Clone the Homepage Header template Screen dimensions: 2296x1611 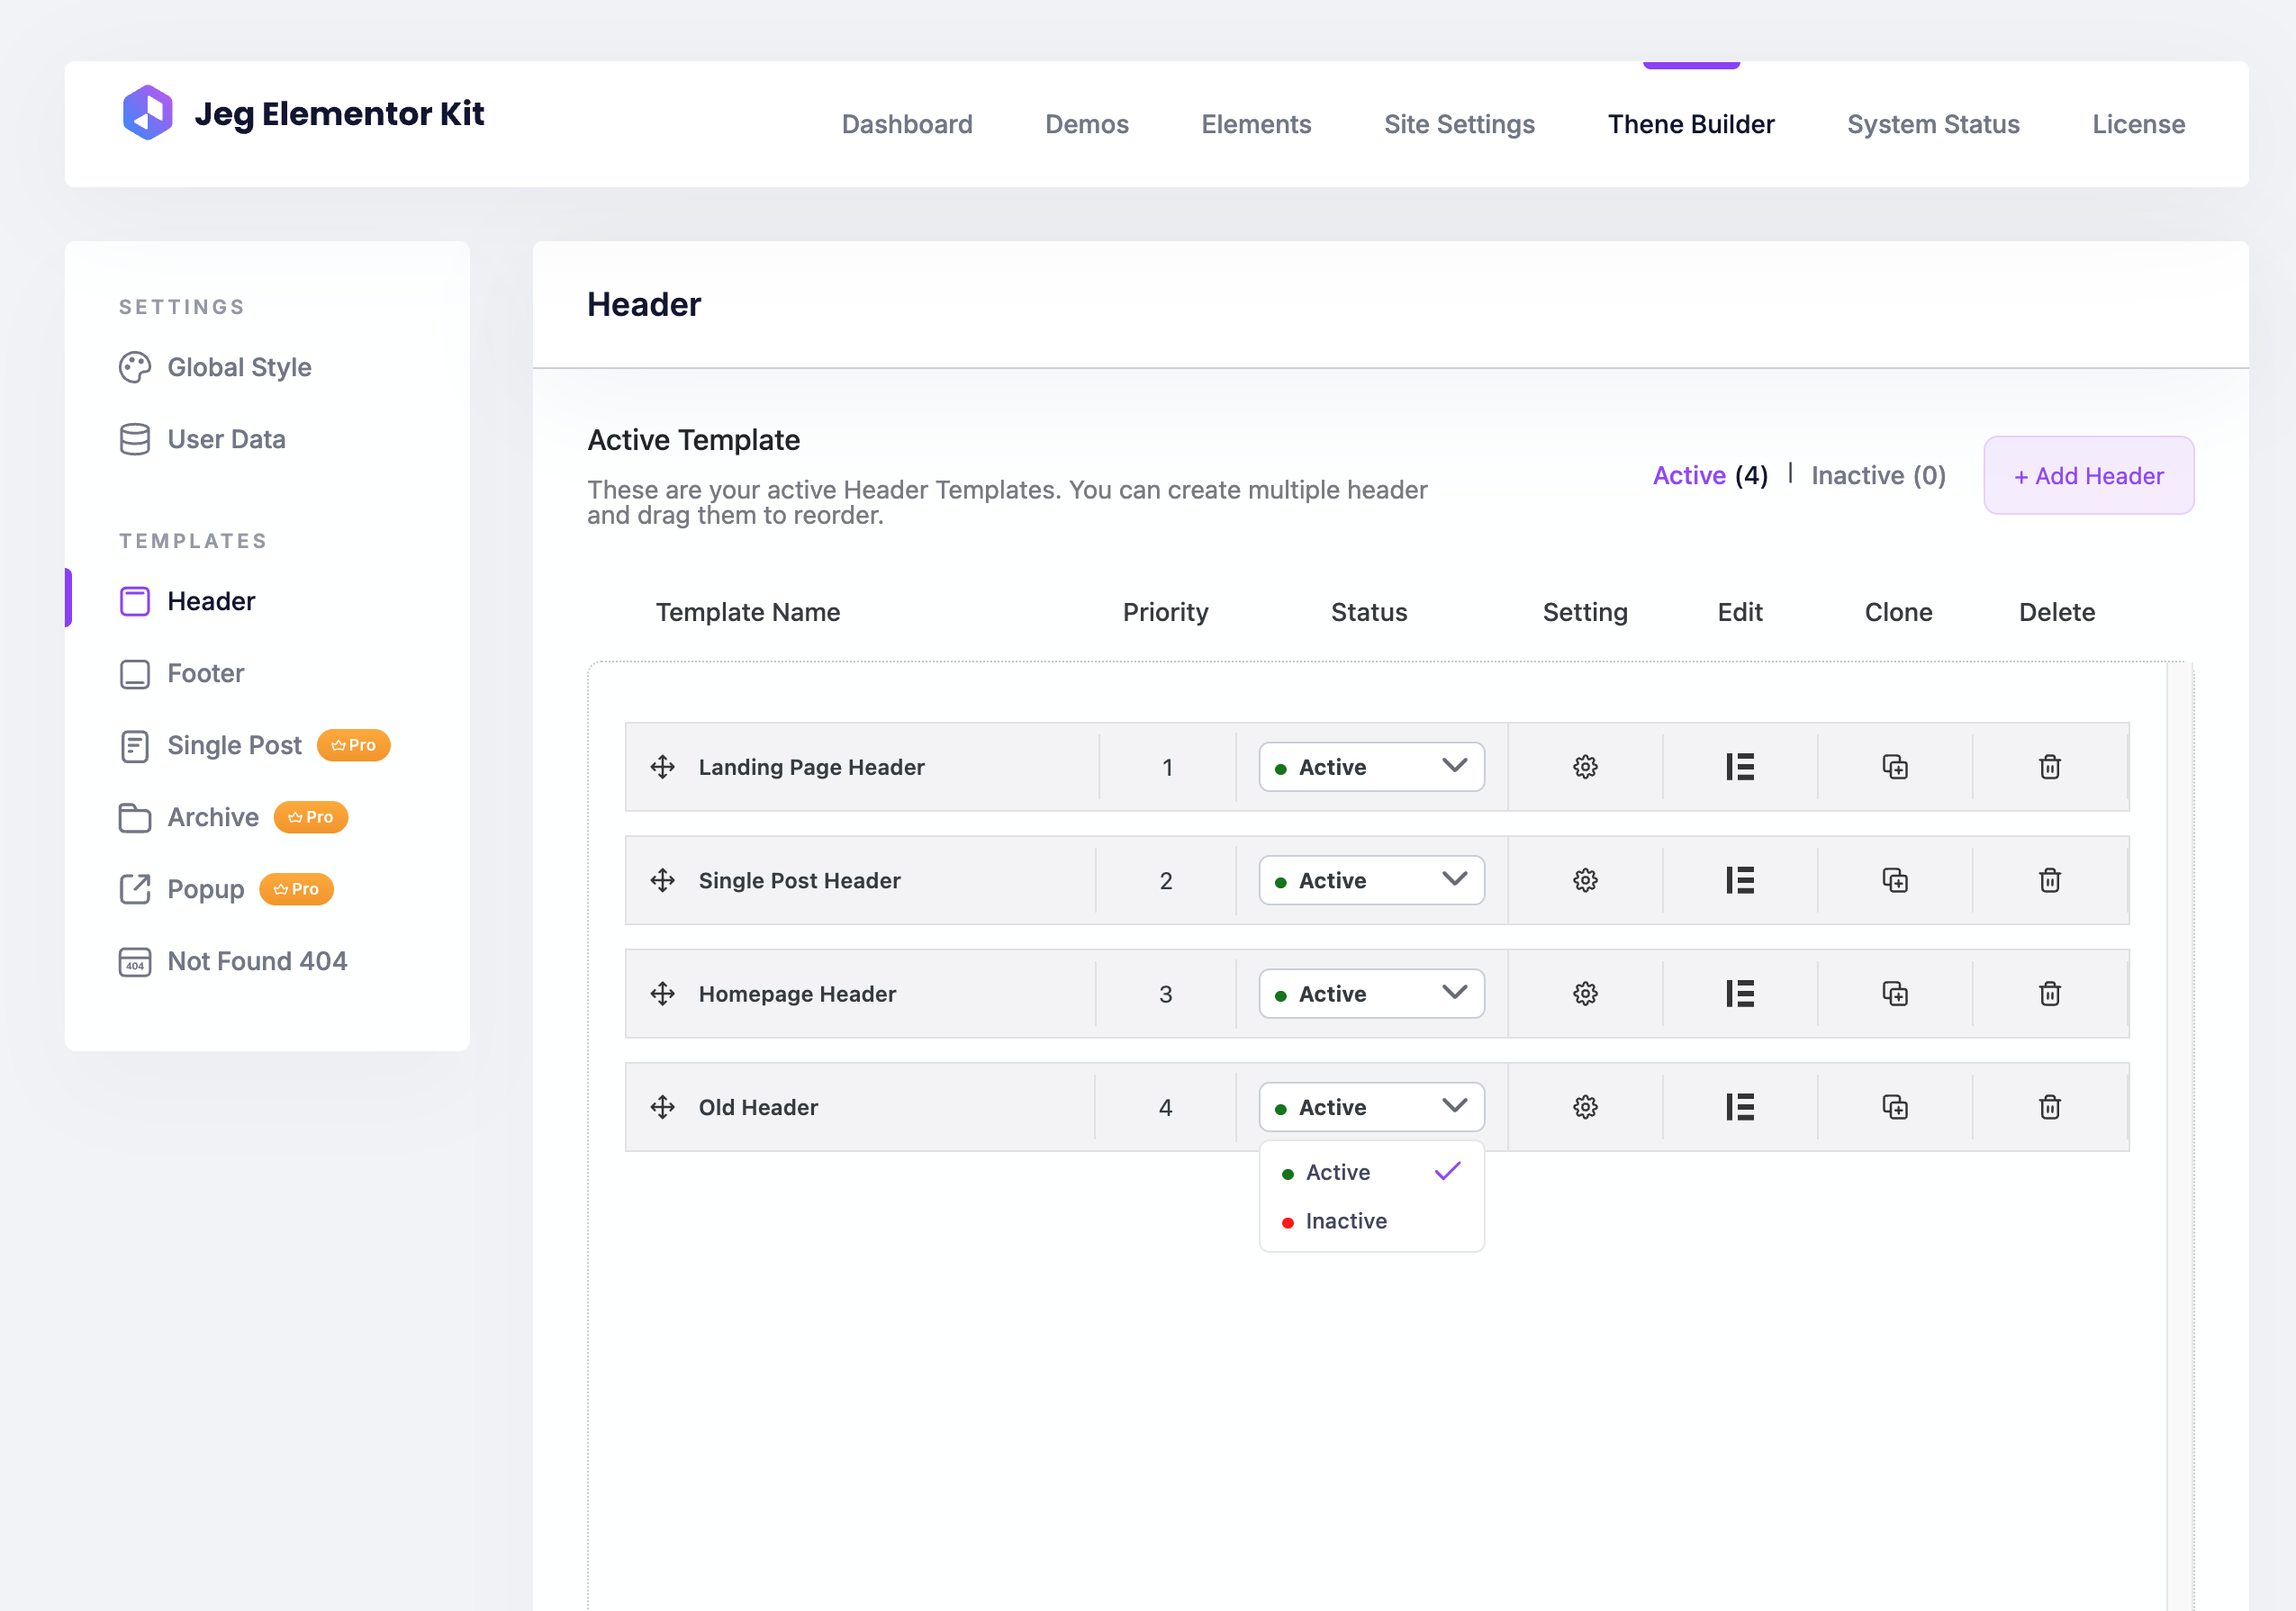(1894, 994)
